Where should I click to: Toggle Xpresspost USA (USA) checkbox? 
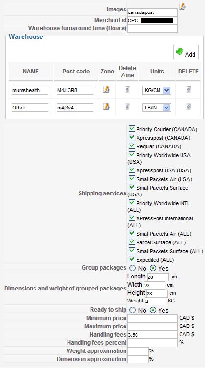point(132,170)
